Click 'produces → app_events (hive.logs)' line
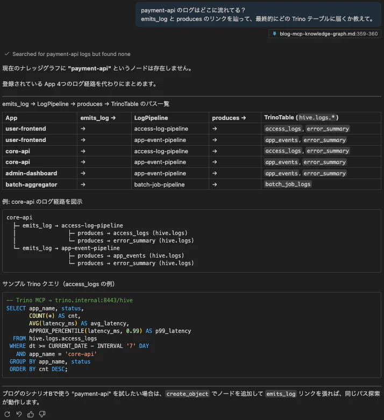384x420 pixels. pyautogui.click(x=131, y=255)
